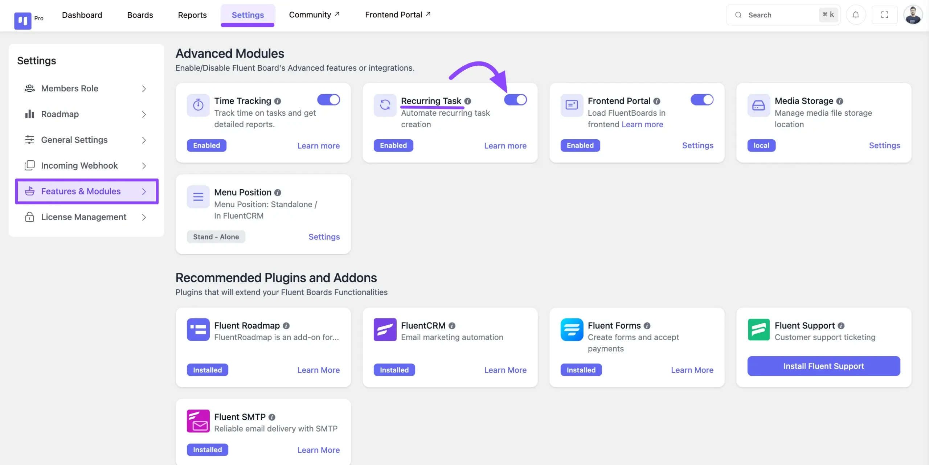Open Incoming Webhook settings
929x465 pixels.
point(86,166)
